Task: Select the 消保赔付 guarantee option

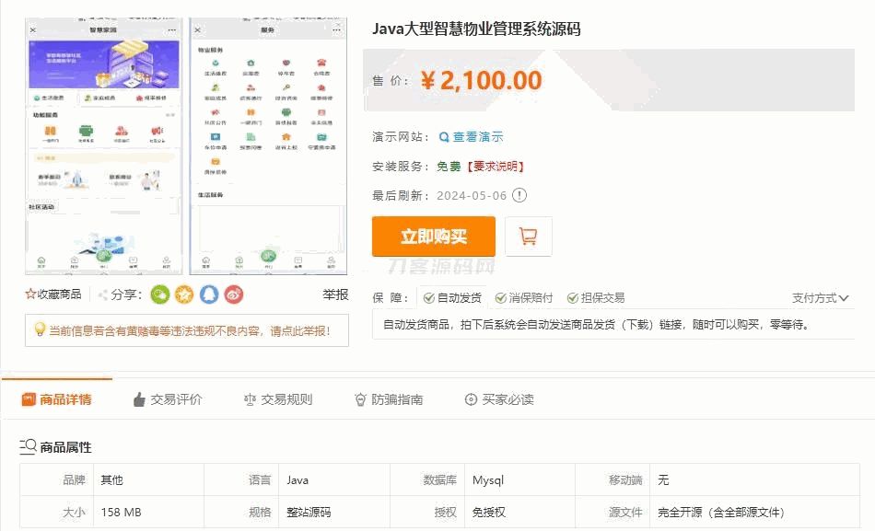Action: coord(524,298)
